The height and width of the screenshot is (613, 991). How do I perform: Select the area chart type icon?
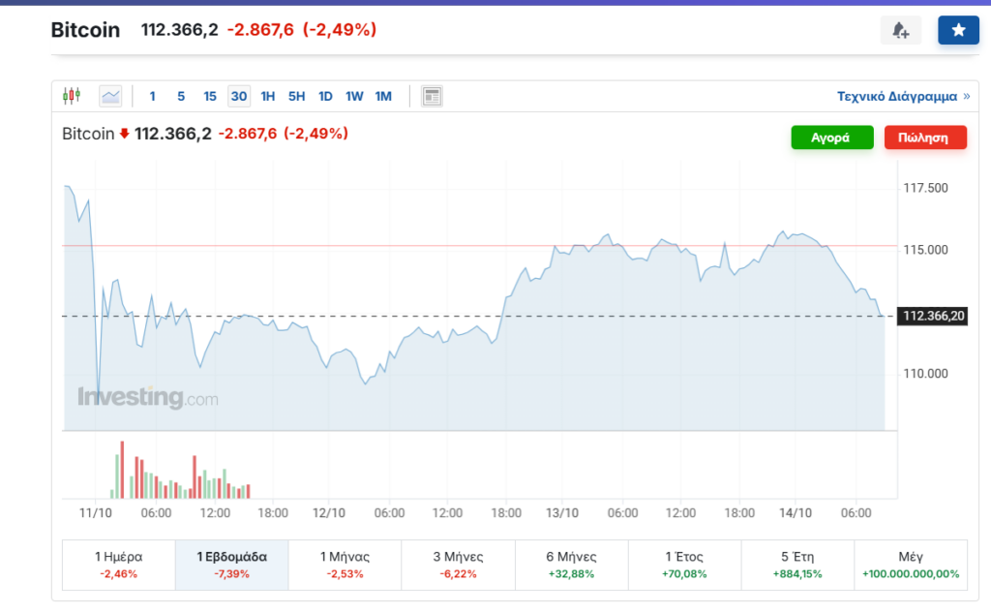click(x=110, y=96)
